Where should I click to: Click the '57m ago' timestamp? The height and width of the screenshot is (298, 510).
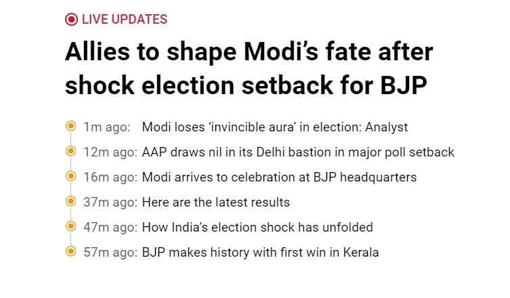[110, 253]
